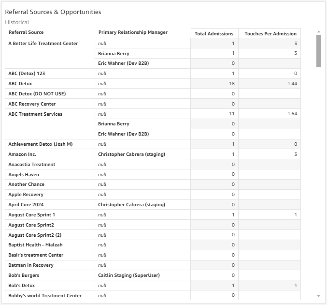The height and width of the screenshot is (305, 327).
Task: Select Caitlin Staging (SuperUser) manager cell
Action: (x=128, y=275)
